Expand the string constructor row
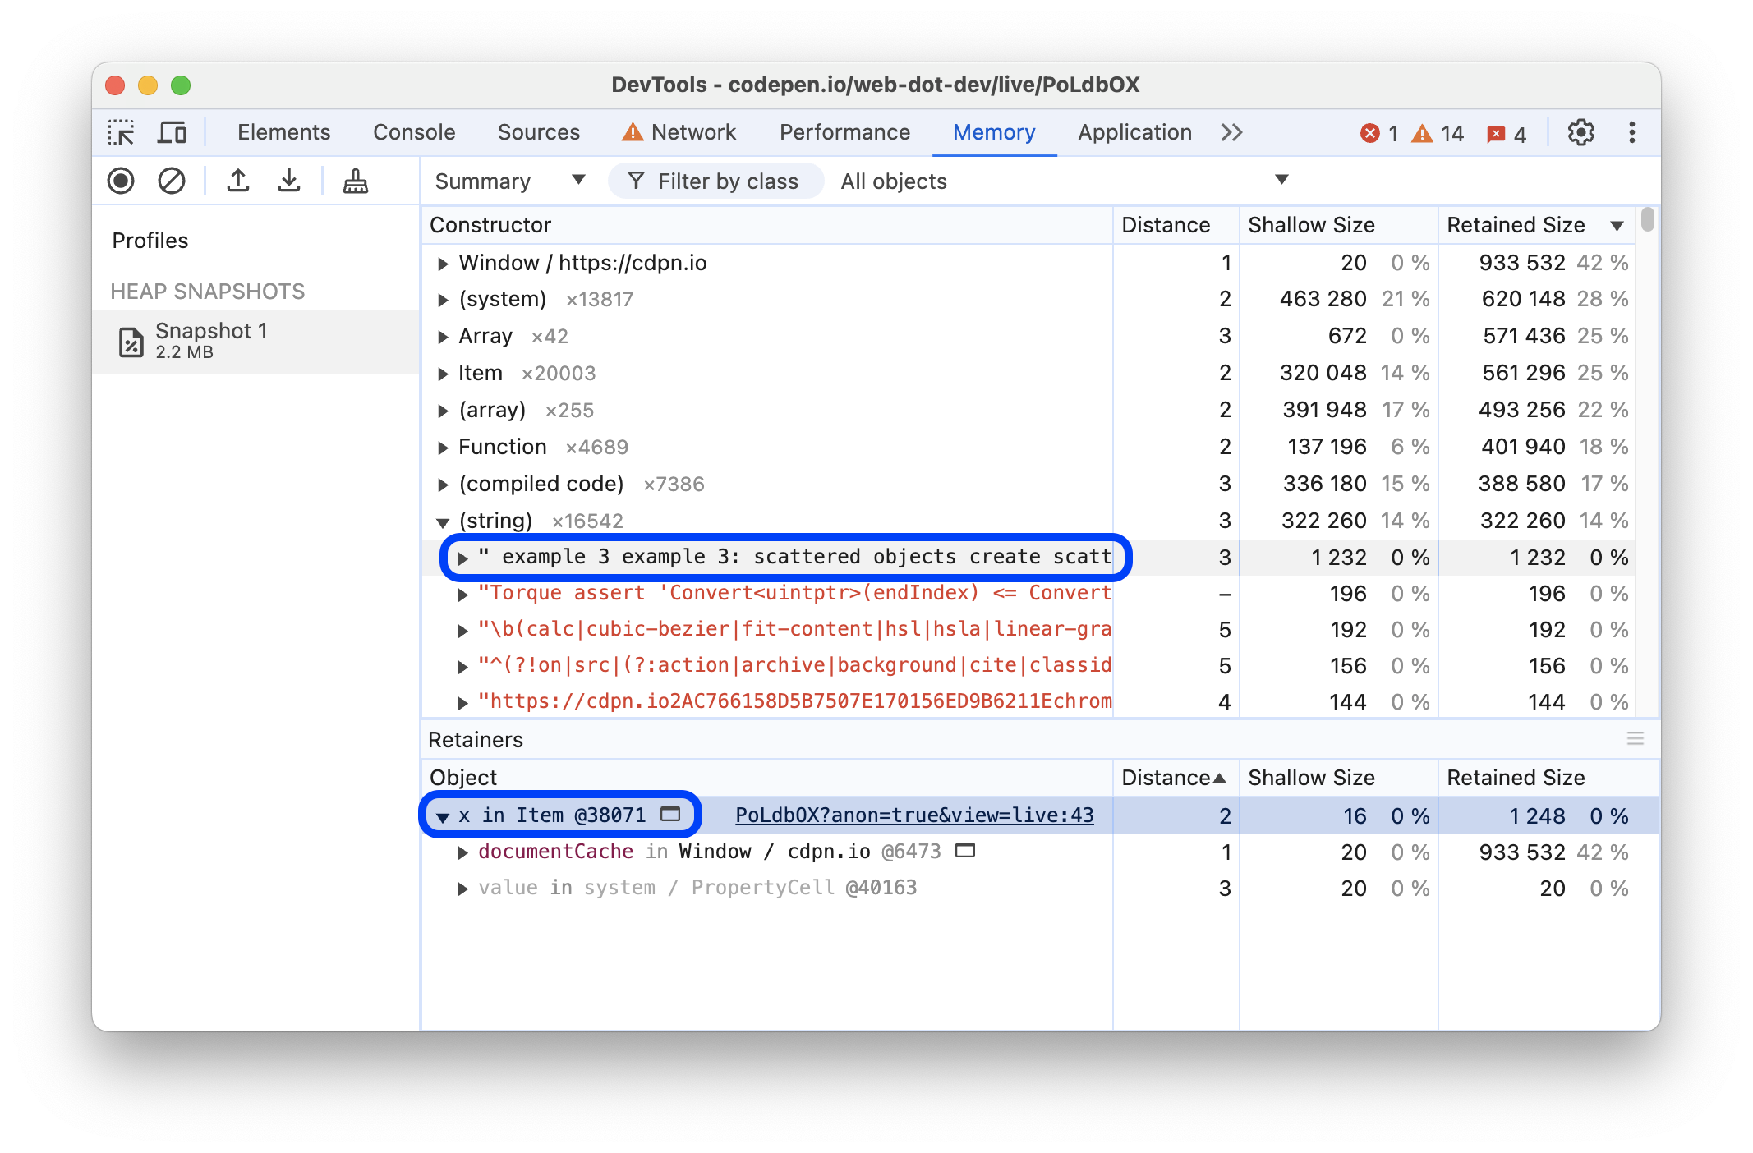The height and width of the screenshot is (1153, 1753). pos(441,520)
